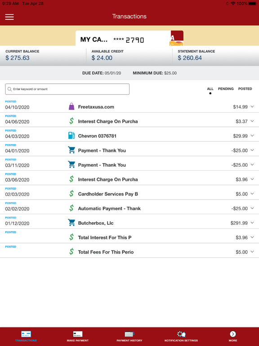Show ALL transactions filter
The height and width of the screenshot is (346, 259).
[210, 89]
